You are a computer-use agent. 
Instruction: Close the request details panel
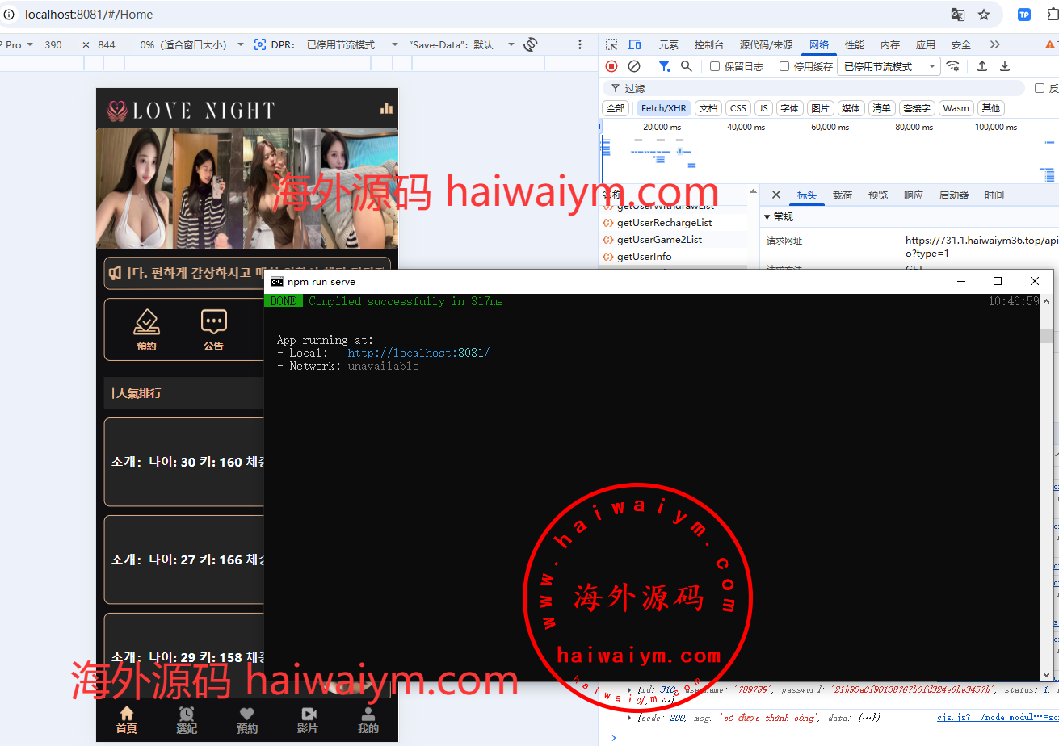coord(776,195)
